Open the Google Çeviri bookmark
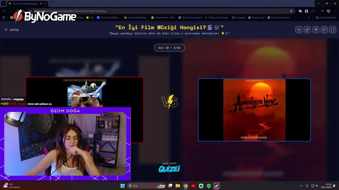The width and height of the screenshot is (339, 190). point(256,18)
